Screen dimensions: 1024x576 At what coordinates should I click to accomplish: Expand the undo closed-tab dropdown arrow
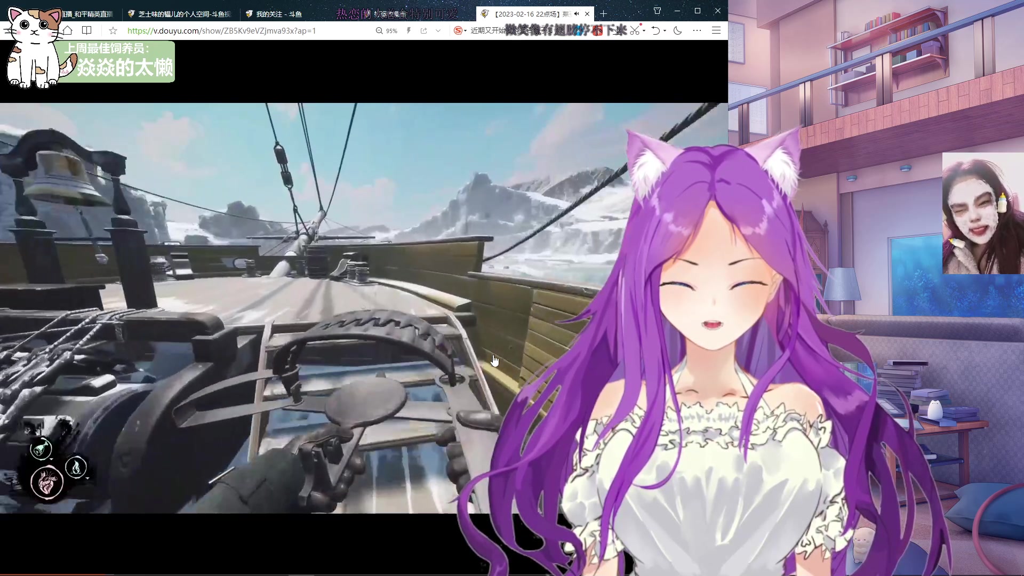coord(665,31)
